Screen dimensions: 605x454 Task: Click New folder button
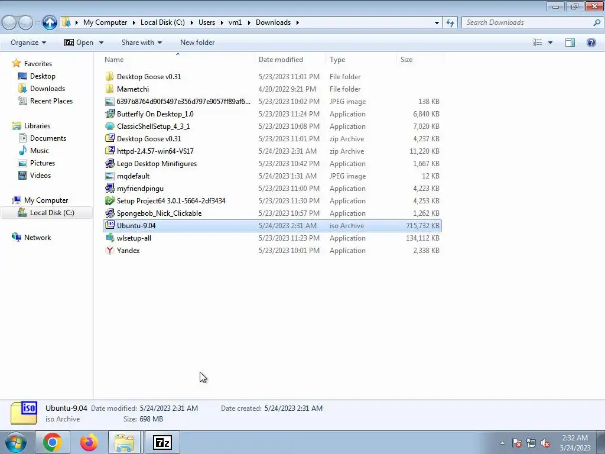(197, 43)
